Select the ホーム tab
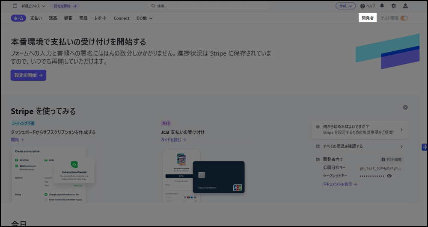Image resolution: width=428 pixels, height=227 pixels. click(18, 18)
